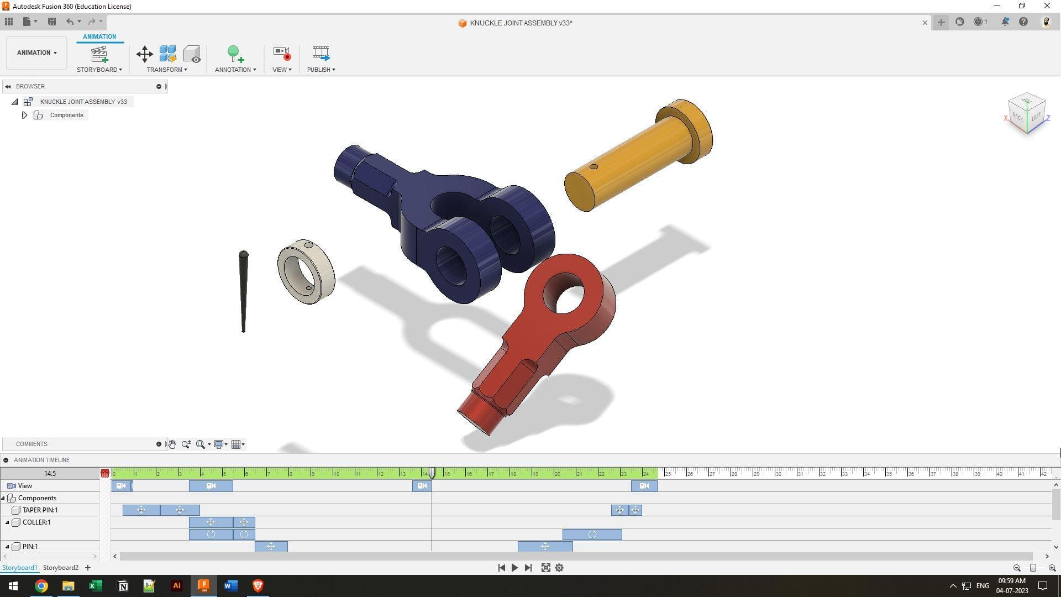Jump to end of storyboard
Viewport: 1061px width, 597px height.
tap(528, 568)
